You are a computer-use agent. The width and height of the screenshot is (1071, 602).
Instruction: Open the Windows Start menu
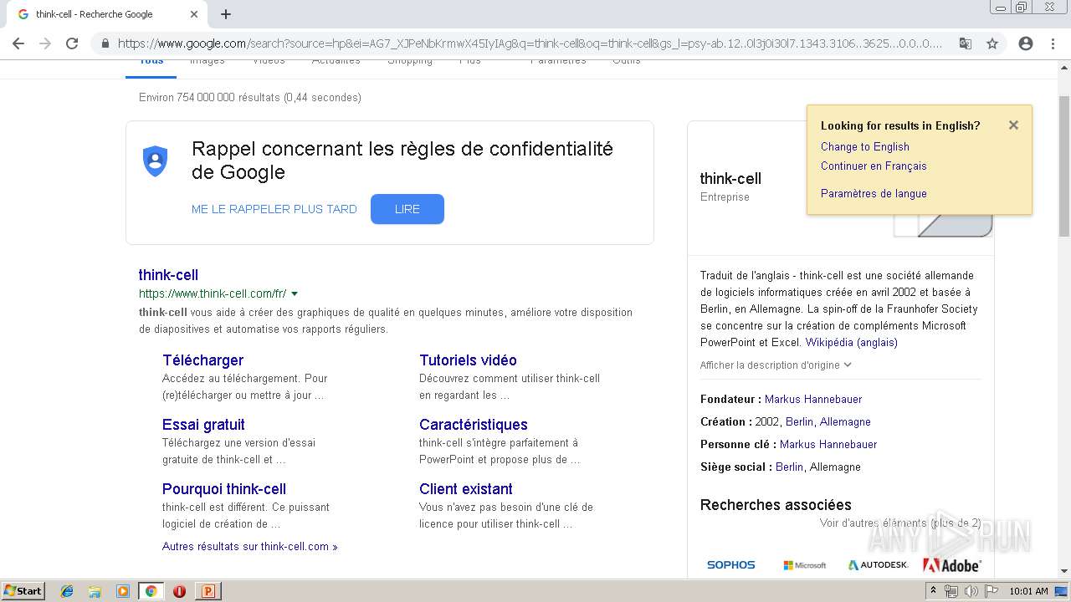23,590
